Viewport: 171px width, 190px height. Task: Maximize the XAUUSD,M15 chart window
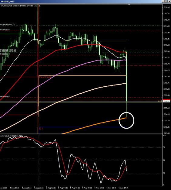(x=166, y=2)
